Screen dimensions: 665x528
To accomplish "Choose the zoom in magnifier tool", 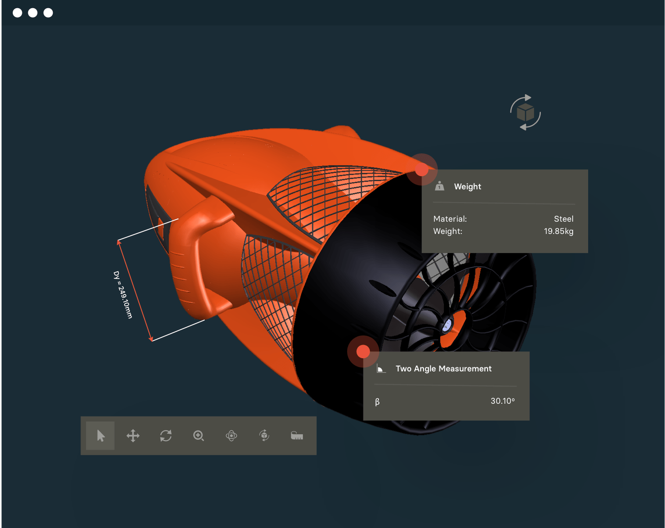I will [198, 436].
